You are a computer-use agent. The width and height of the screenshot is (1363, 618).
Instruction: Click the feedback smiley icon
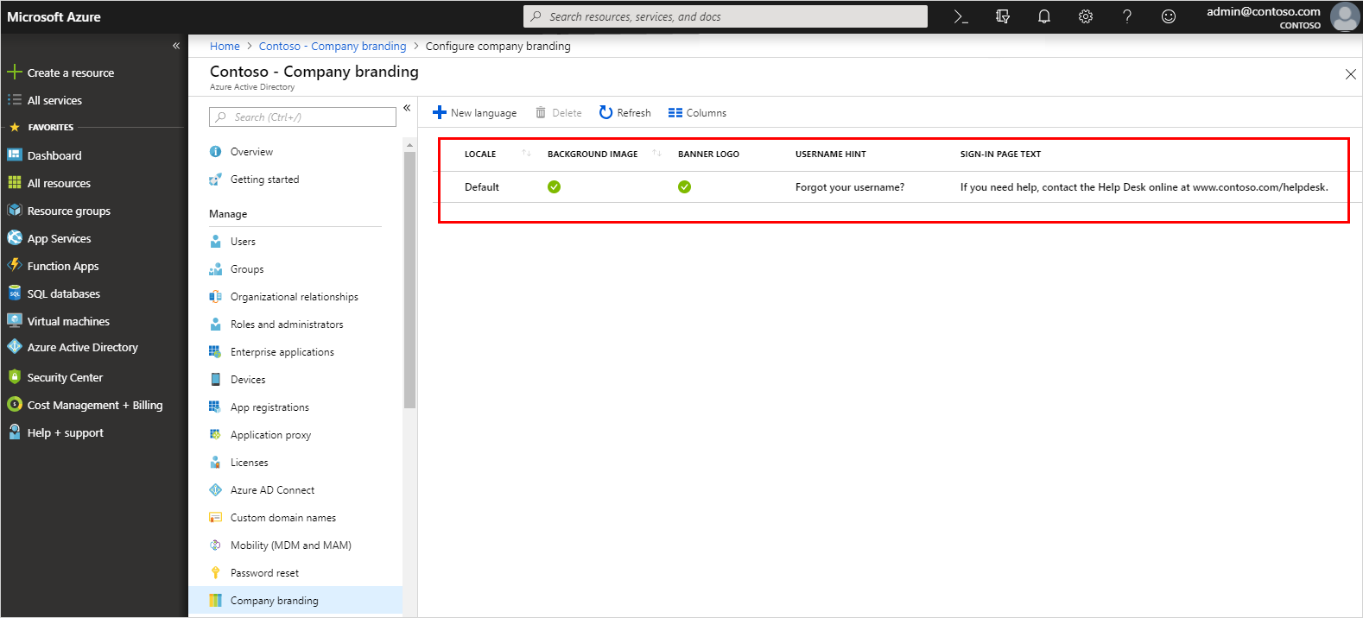pyautogui.click(x=1168, y=16)
